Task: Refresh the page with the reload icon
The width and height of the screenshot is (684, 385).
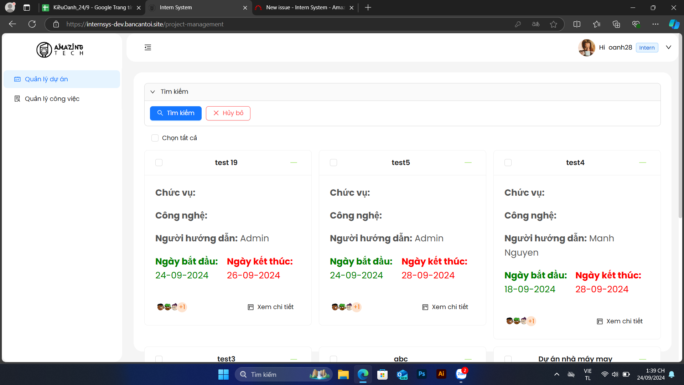Action: point(32,24)
